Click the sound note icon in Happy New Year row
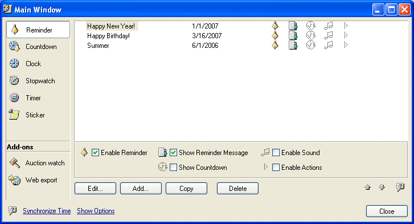 [x=329, y=26]
